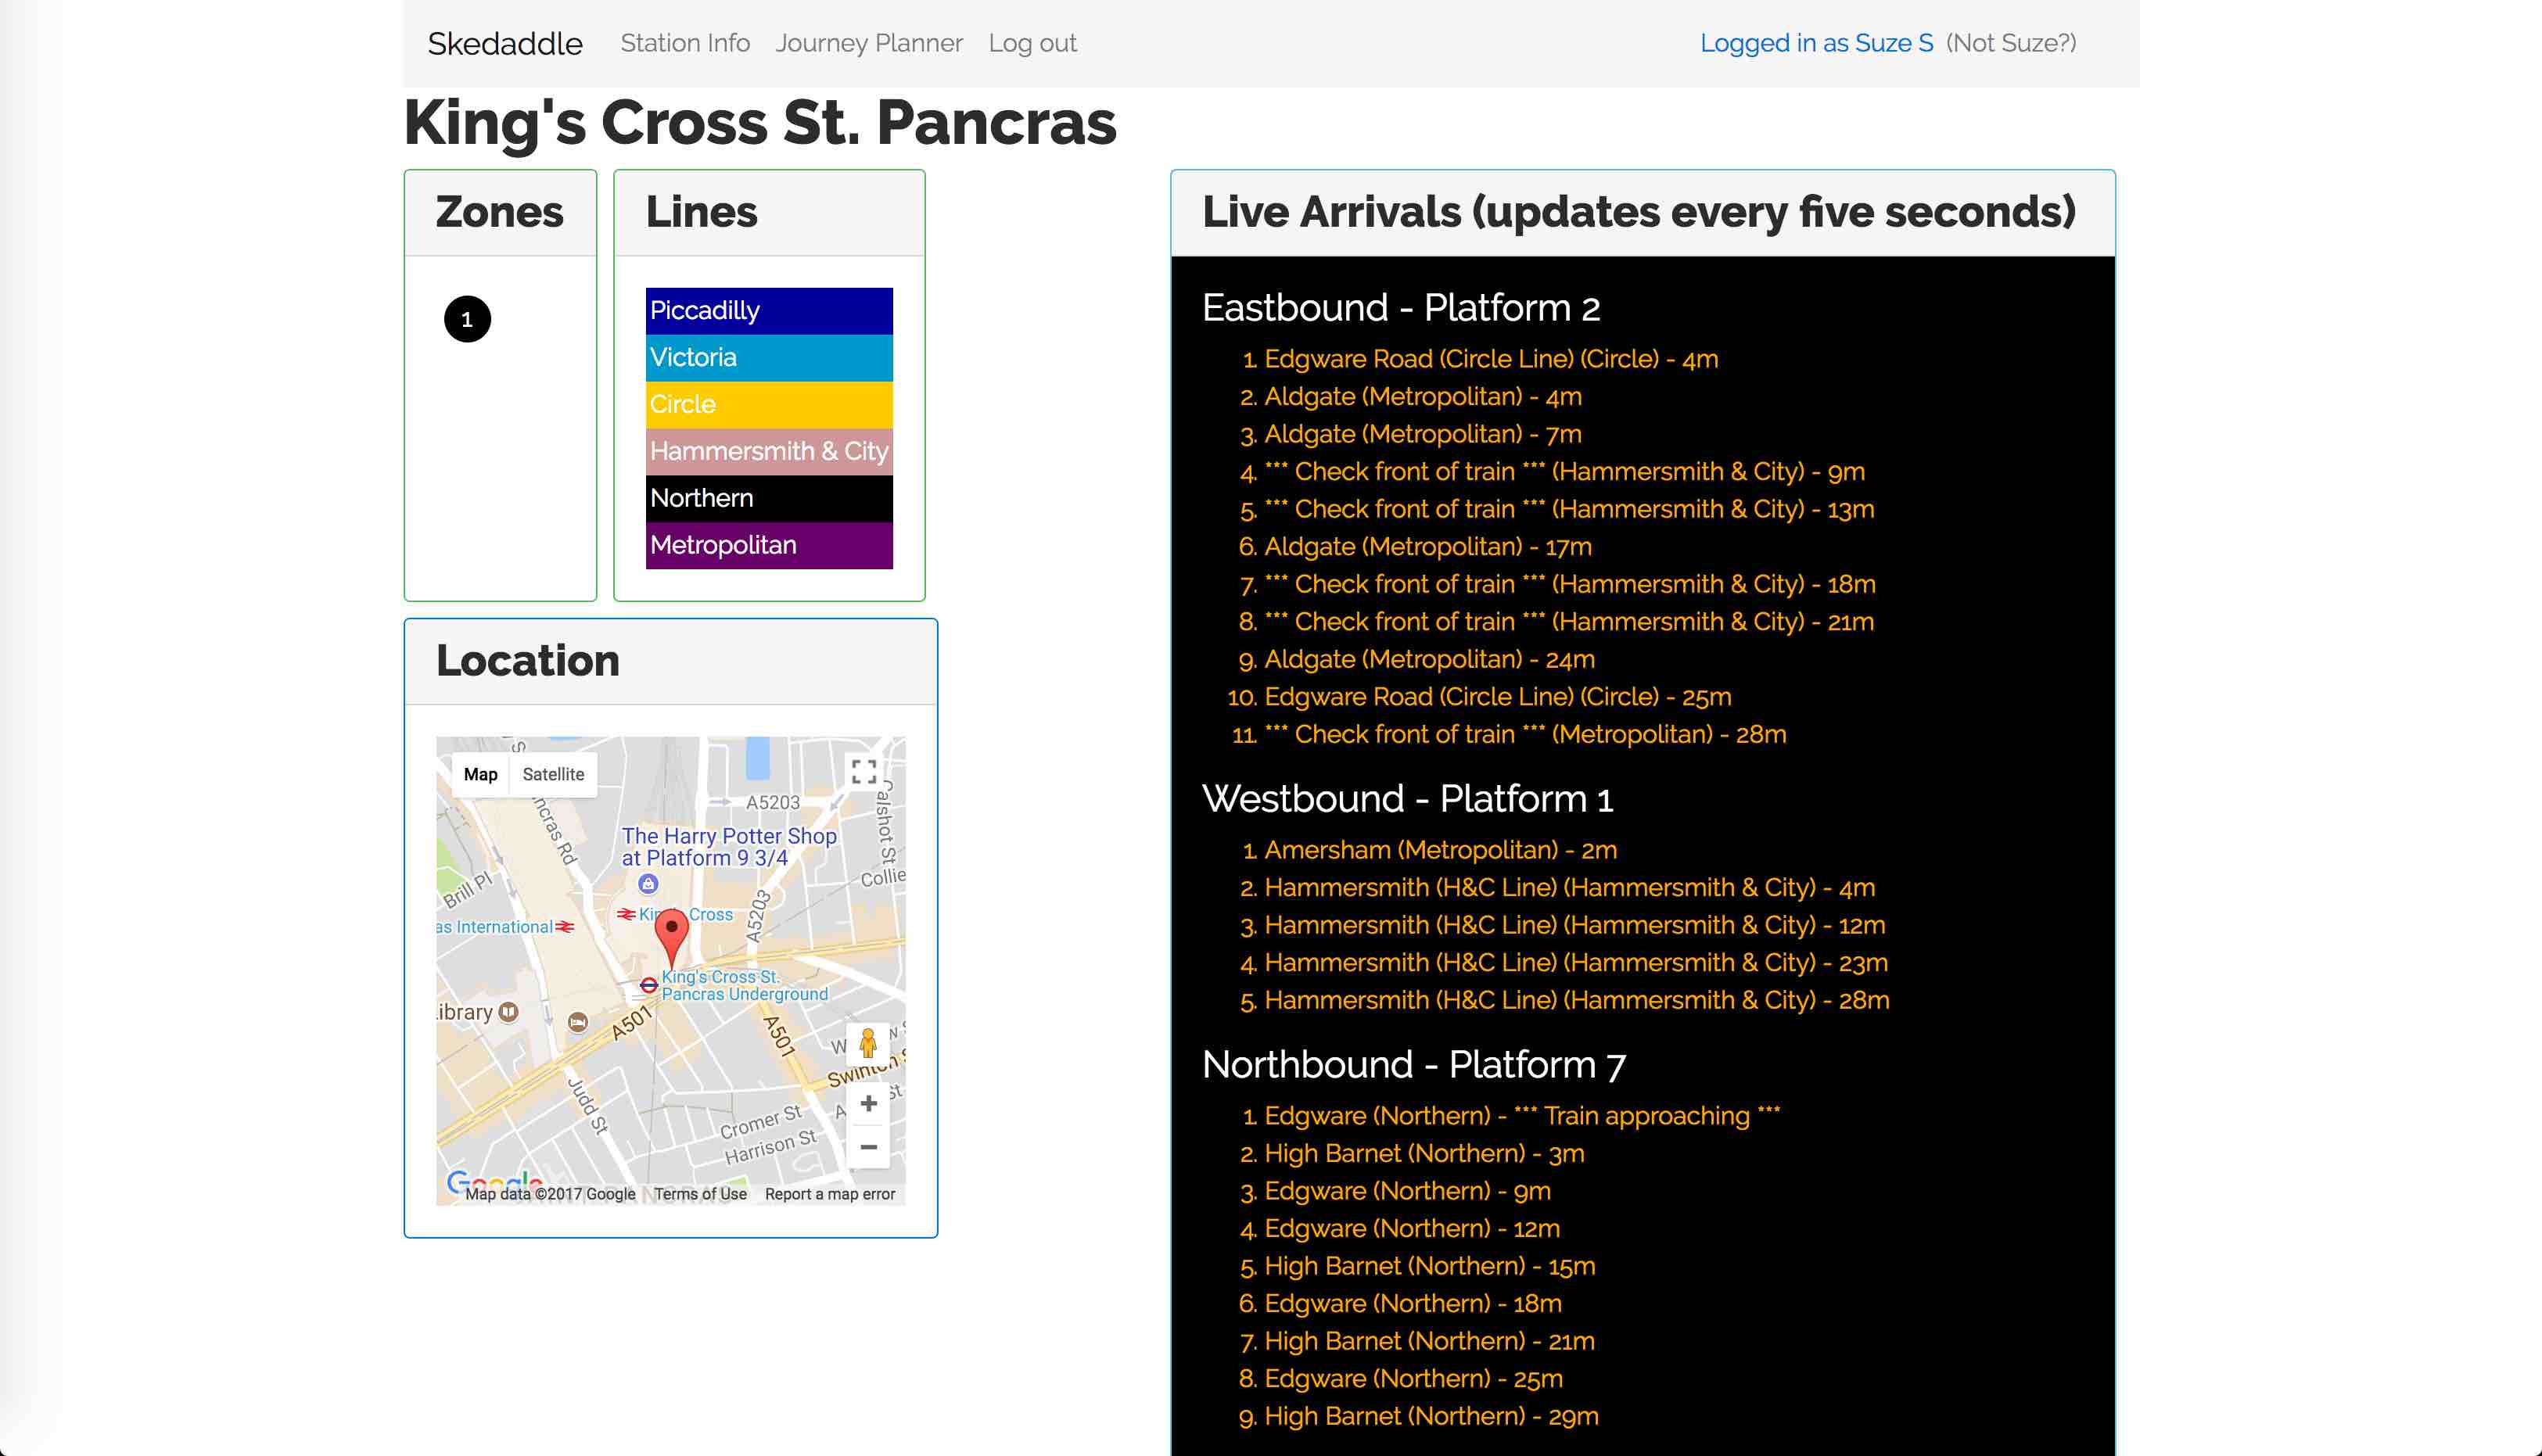The image size is (2542, 1456).
Task: Click the Metropolitan line icon
Action: tap(768, 543)
